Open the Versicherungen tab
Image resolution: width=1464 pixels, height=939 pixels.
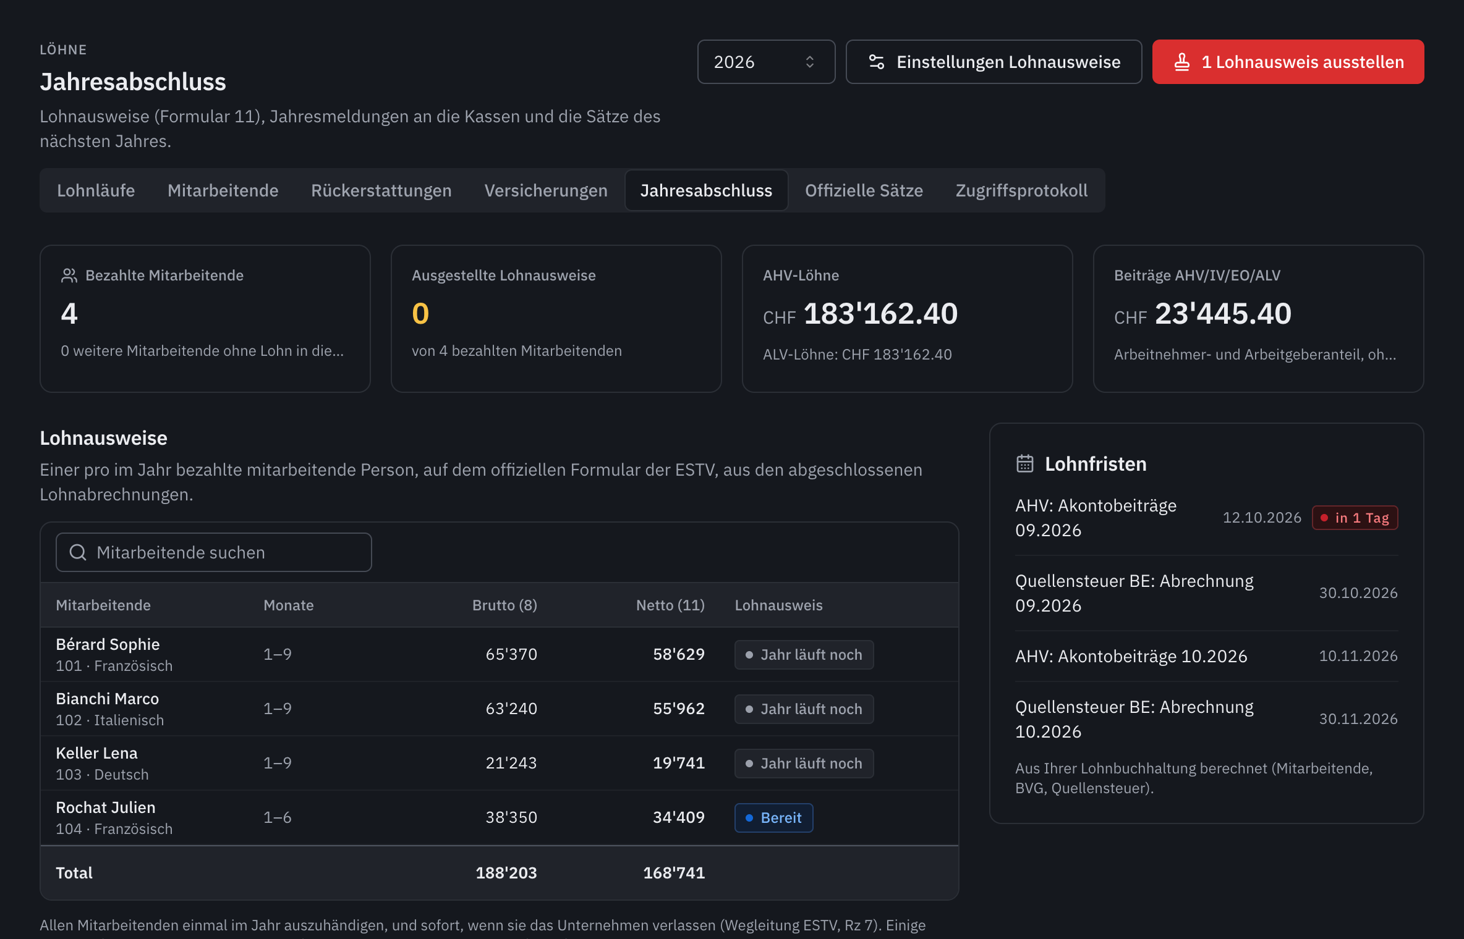[x=546, y=190]
